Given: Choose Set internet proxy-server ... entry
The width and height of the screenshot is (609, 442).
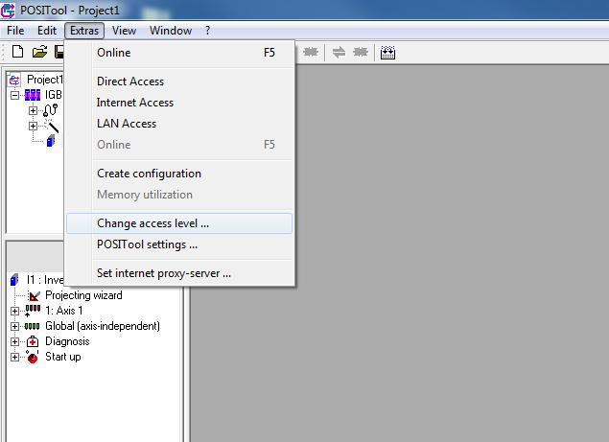Looking at the screenshot, I should coord(179,273).
